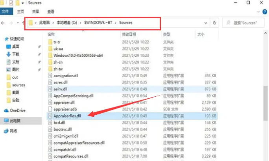This screenshot has height=161, width=269.
Task: Click the properties checkmark icon in title bar
Action: (11, 3)
